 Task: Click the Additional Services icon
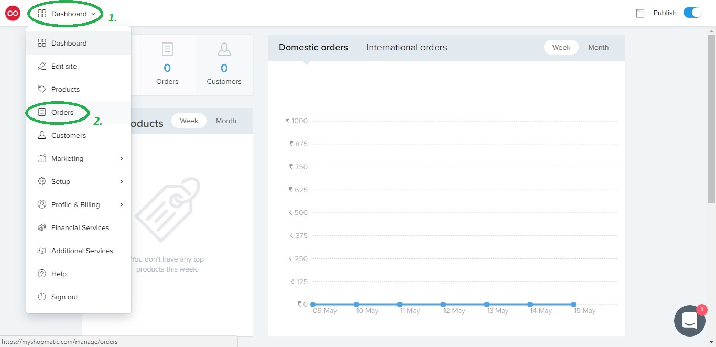[42, 251]
